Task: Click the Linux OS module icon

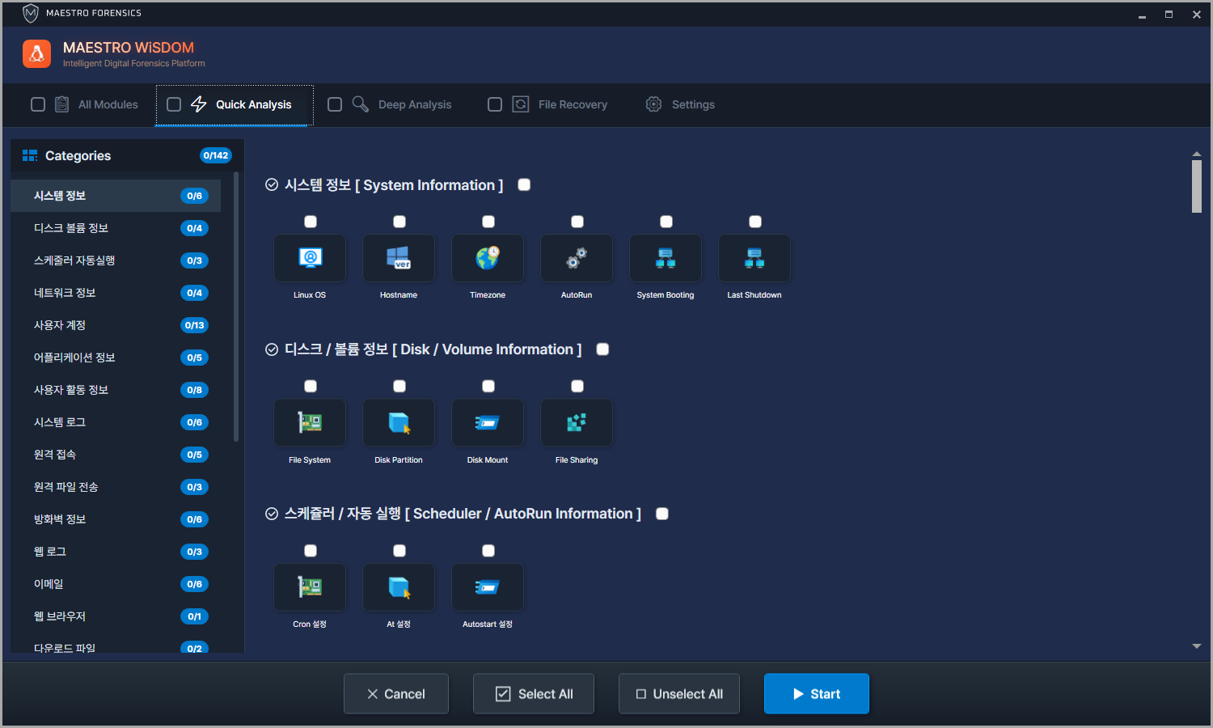Action: point(310,259)
